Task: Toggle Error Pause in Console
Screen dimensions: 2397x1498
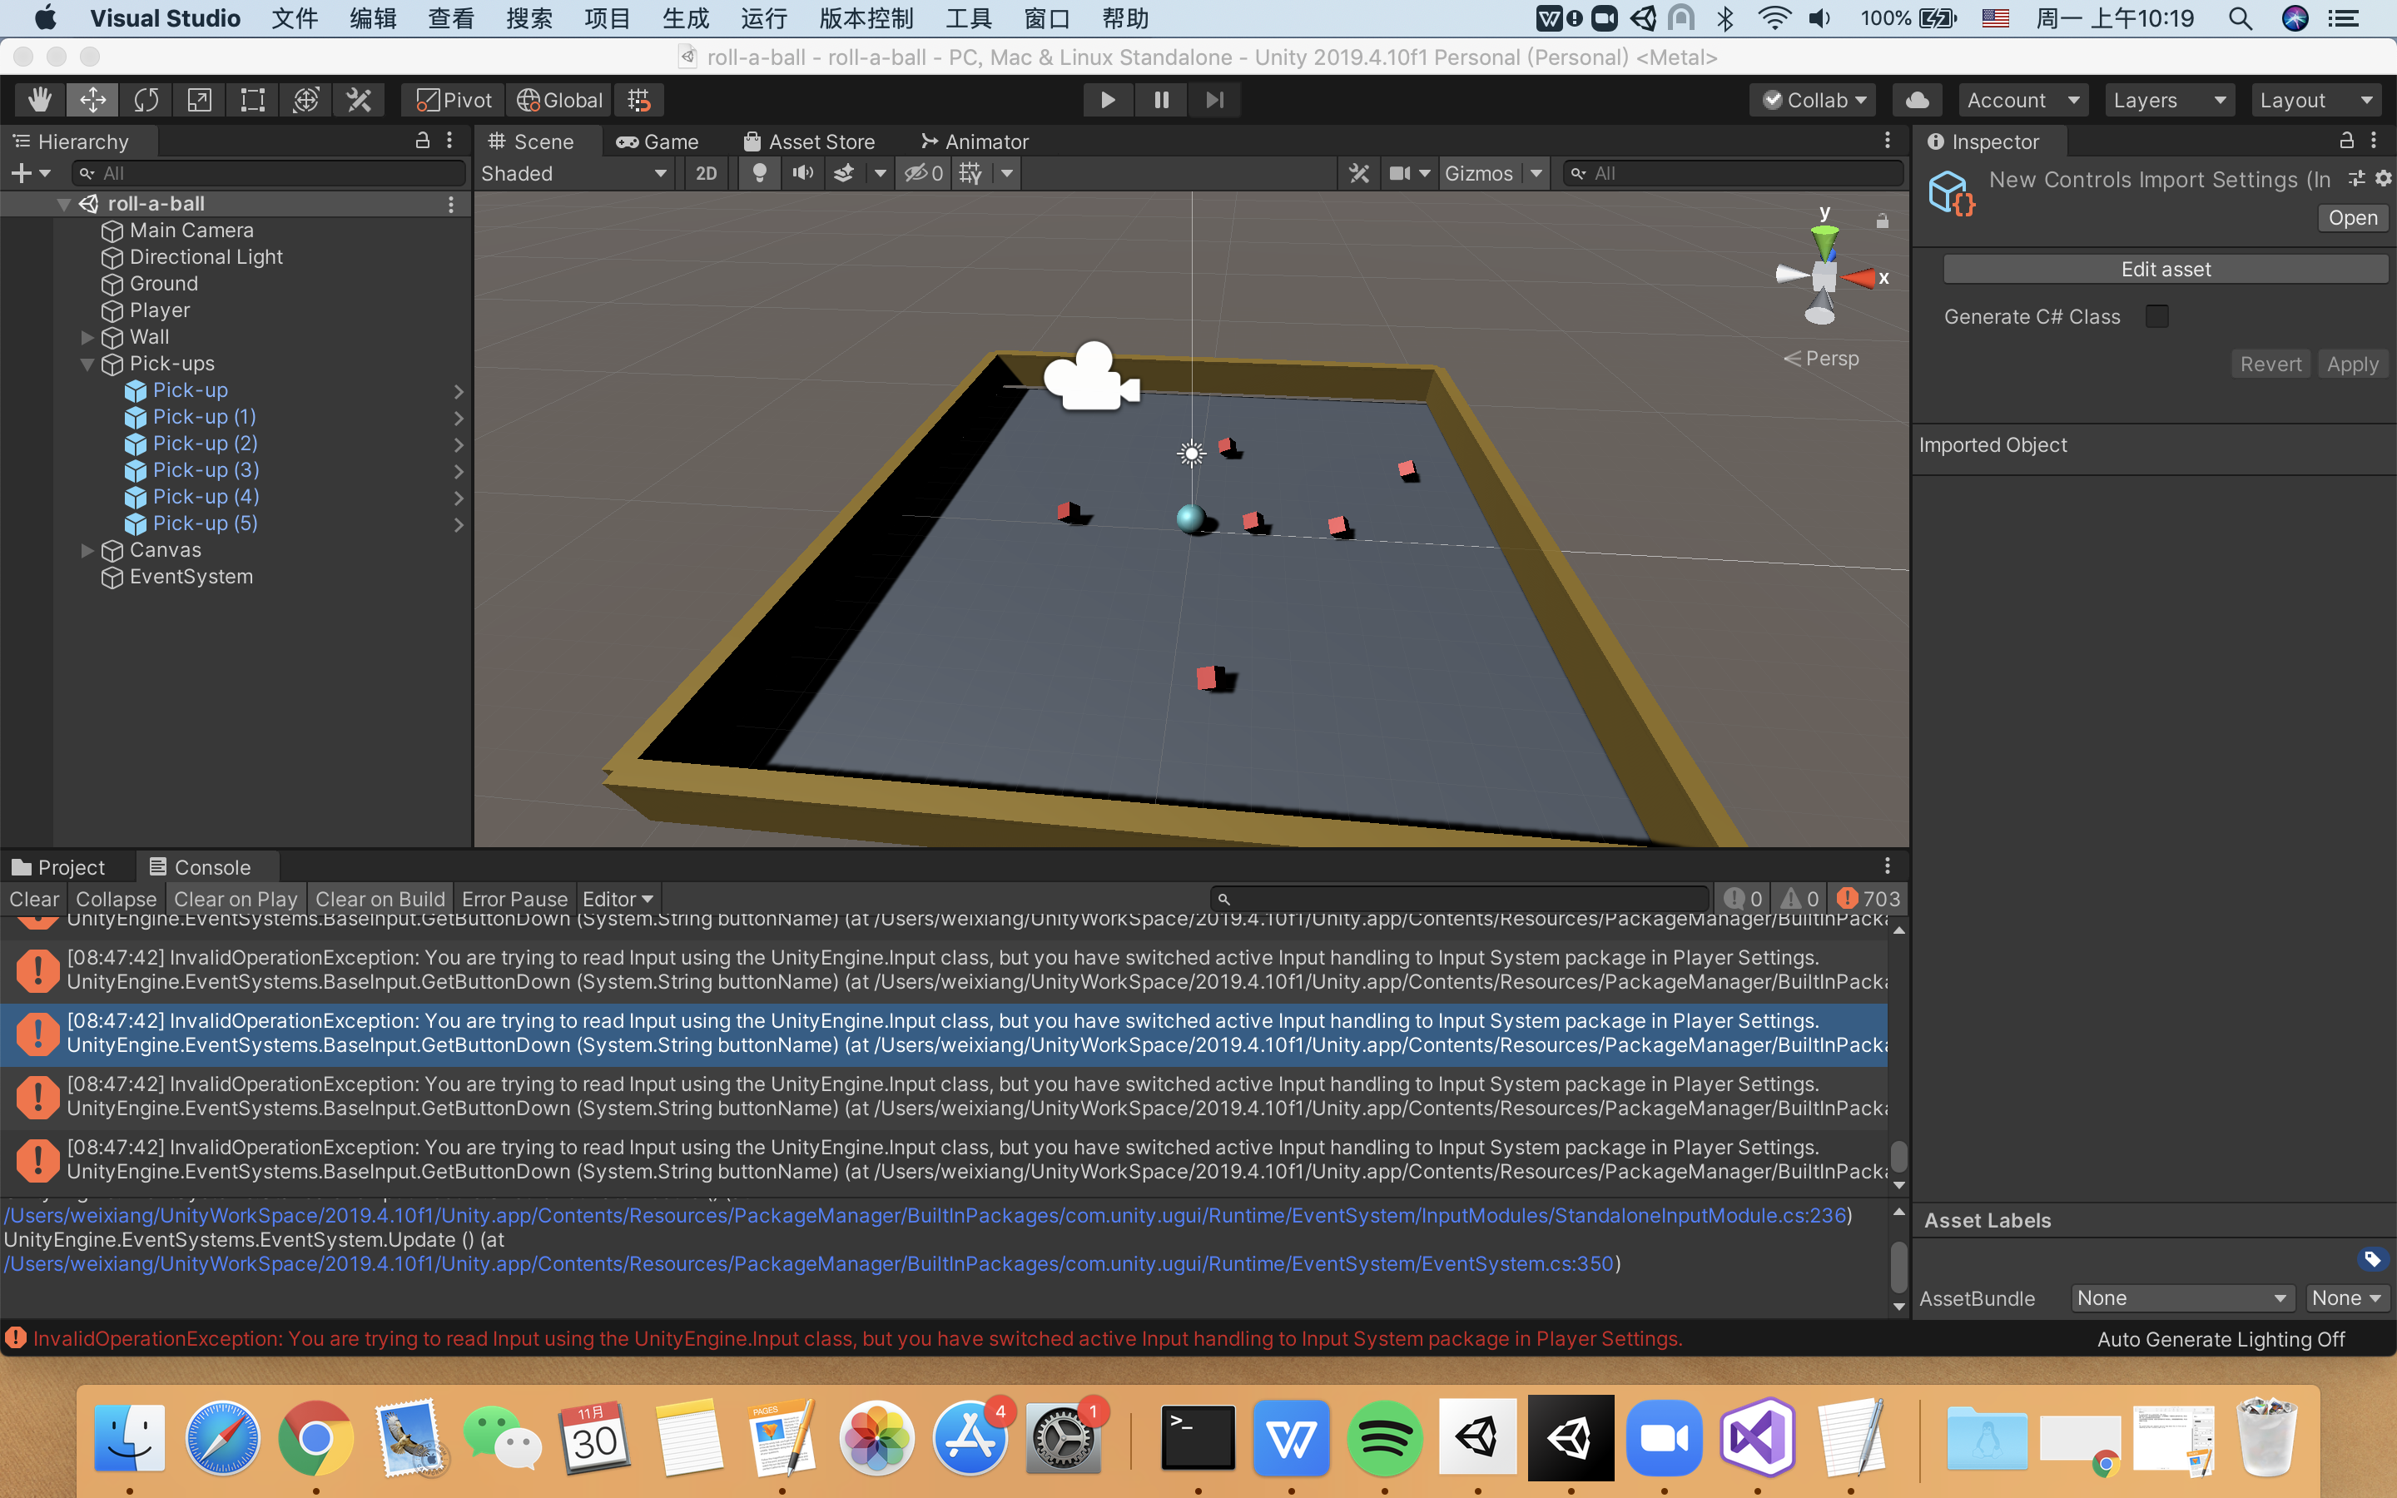Action: 514,900
